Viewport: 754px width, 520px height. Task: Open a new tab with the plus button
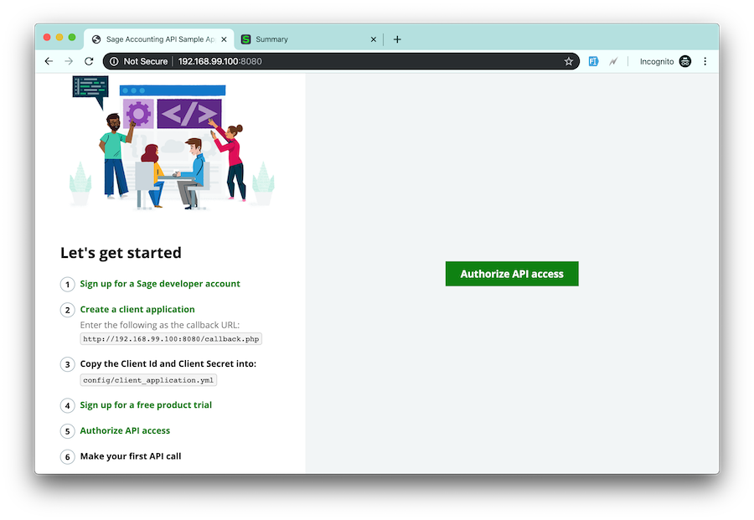click(x=397, y=39)
